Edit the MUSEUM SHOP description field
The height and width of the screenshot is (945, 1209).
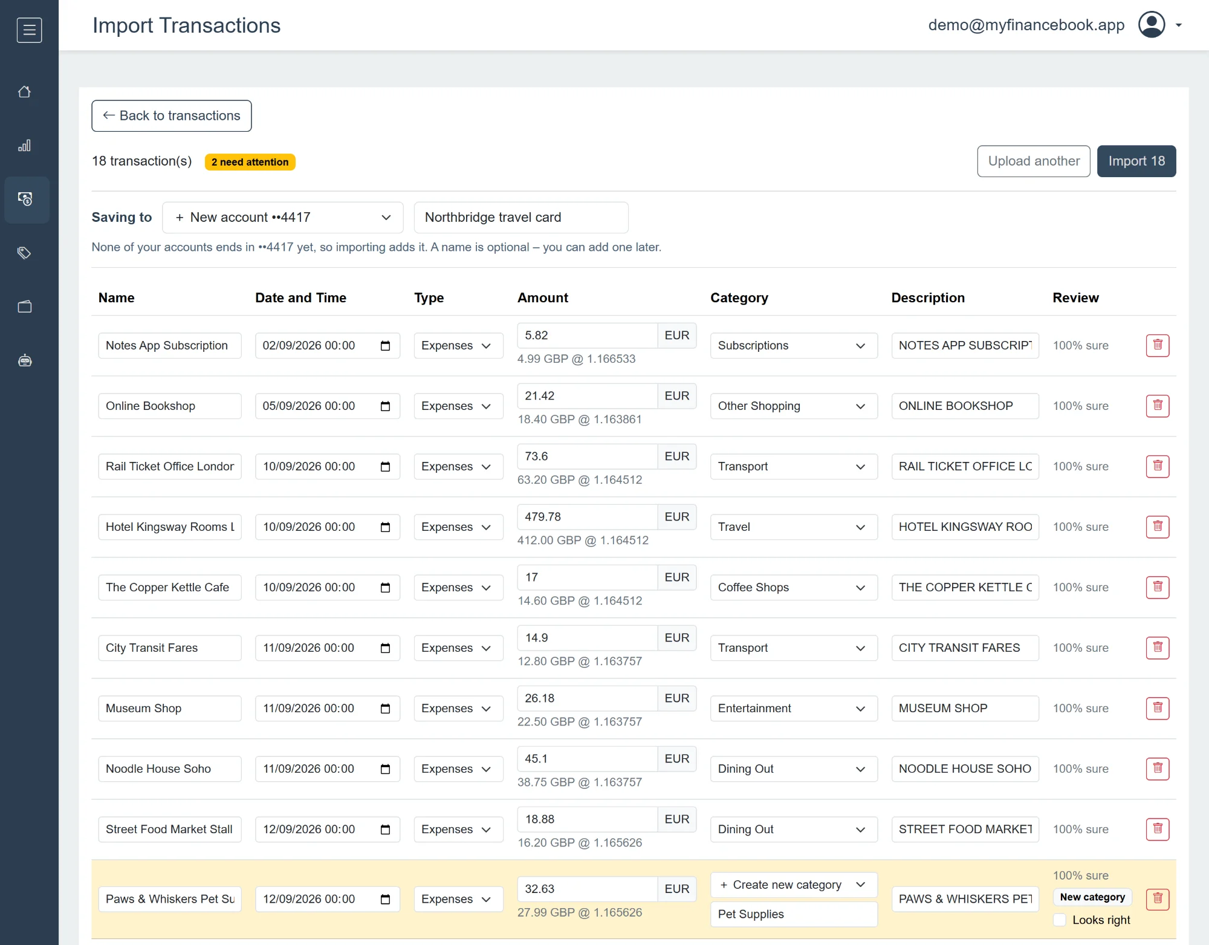(x=965, y=709)
